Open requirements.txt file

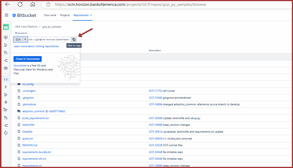coord(32,166)
